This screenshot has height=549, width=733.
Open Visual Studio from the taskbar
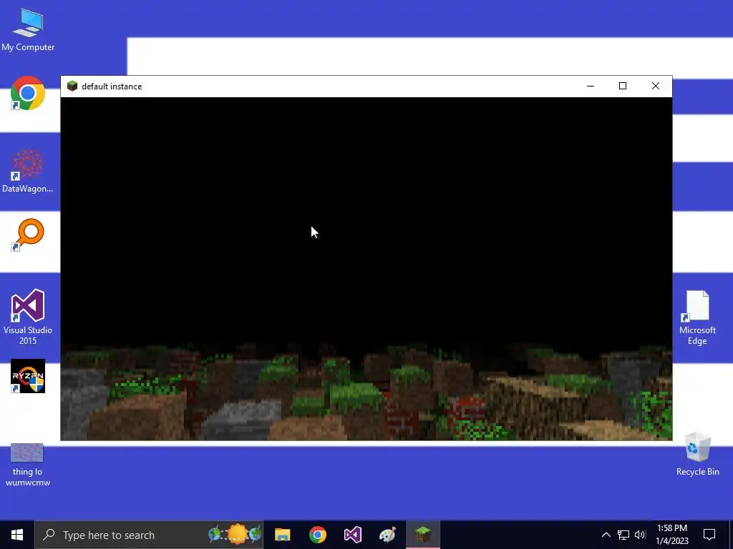[x=352, y=535]
